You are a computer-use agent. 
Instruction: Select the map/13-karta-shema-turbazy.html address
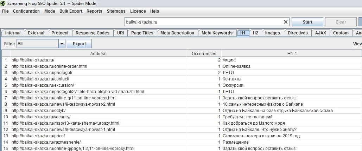point(98,123)
